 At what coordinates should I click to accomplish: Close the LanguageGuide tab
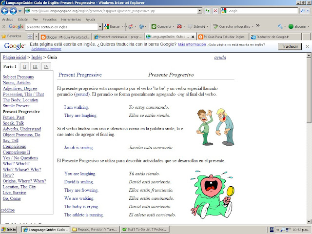click(193, 37)
